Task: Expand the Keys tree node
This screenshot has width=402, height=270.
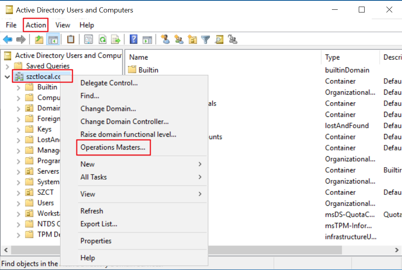Action: click(18, 129)
